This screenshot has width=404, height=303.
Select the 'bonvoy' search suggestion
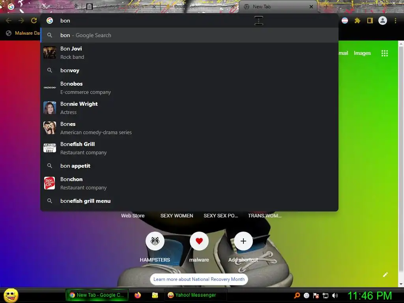pos(189,70)
